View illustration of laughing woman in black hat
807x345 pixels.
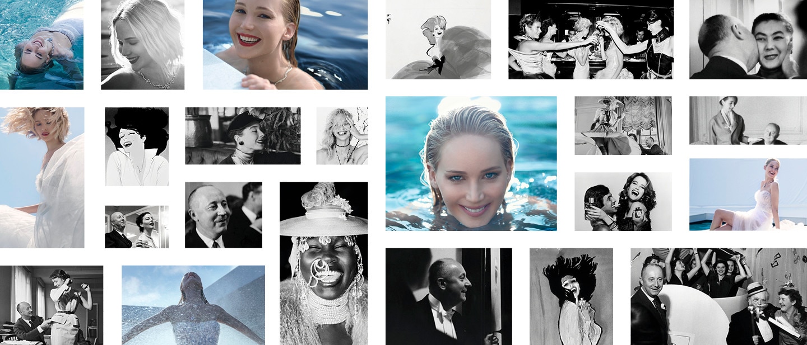coord(137,146)
